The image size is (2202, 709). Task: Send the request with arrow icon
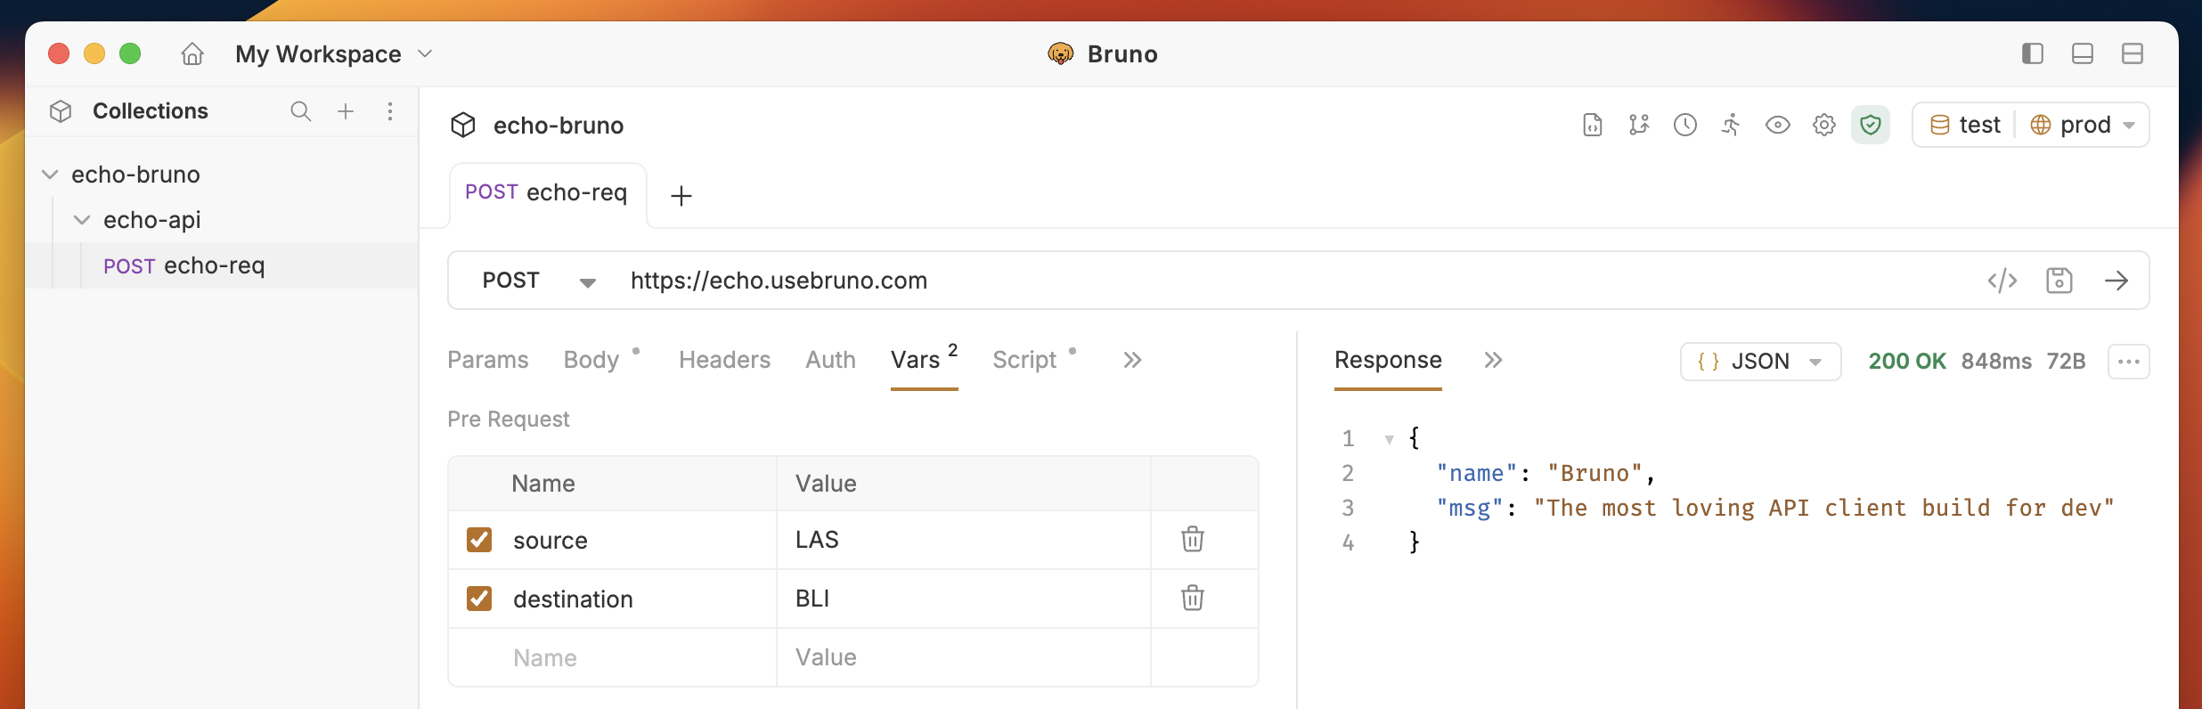[x=2116, y=281]
